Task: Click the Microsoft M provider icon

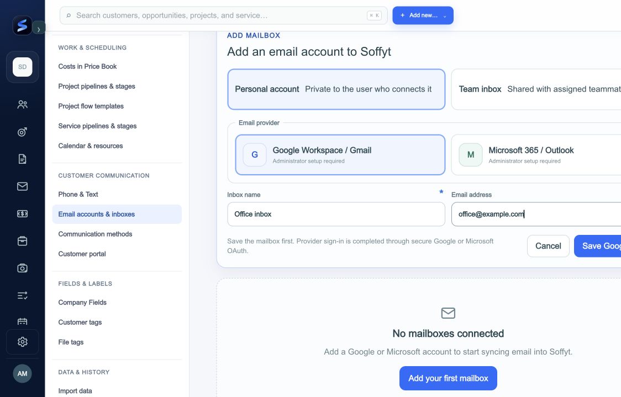Action: pyautogui.click(x=471, y=154)
